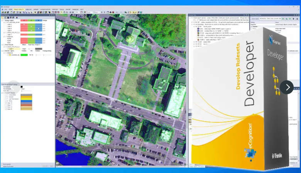Image resolution: width=301 pixels, height=173 pixels.
Task: Toggle the Unclassified class checkbox
Action: point(6,95)
